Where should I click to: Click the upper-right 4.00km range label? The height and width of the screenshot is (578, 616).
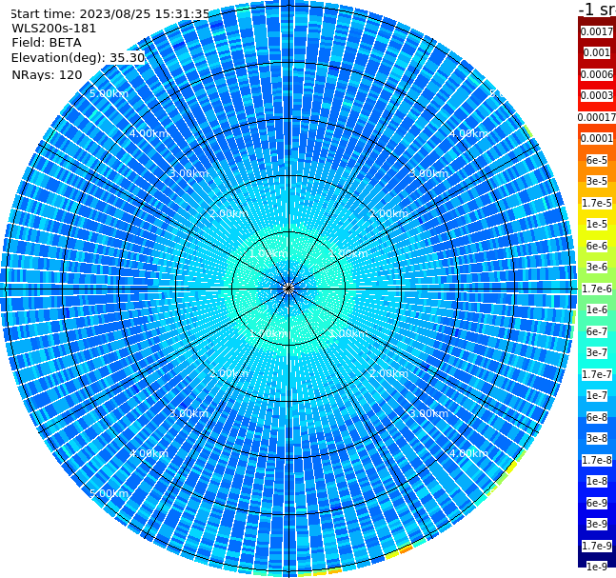pyautogui.click(x=468, y=133)
